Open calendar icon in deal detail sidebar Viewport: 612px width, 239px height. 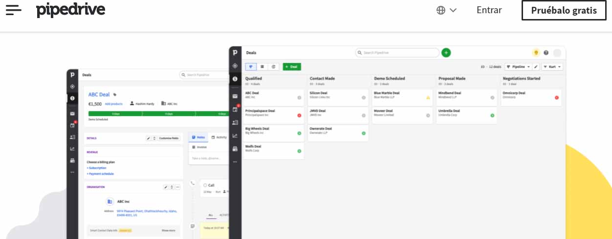pyautogui.click(x=72, y=125)
